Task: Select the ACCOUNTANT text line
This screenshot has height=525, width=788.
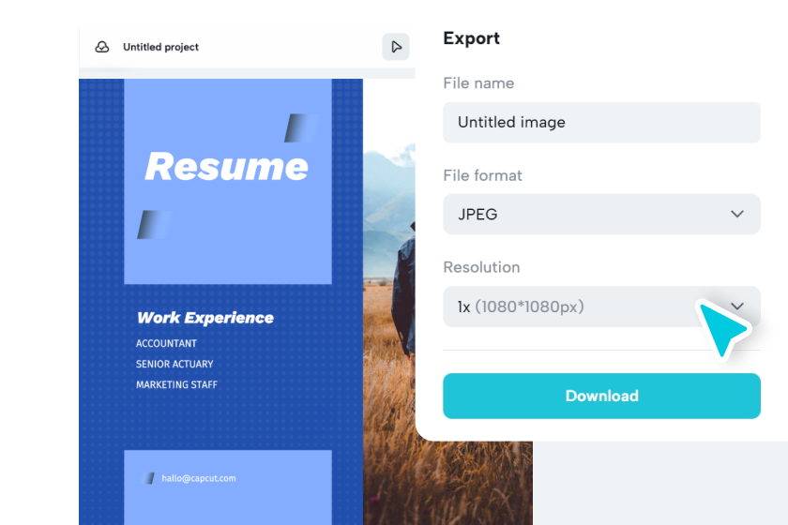Action: tap(166, 344)
